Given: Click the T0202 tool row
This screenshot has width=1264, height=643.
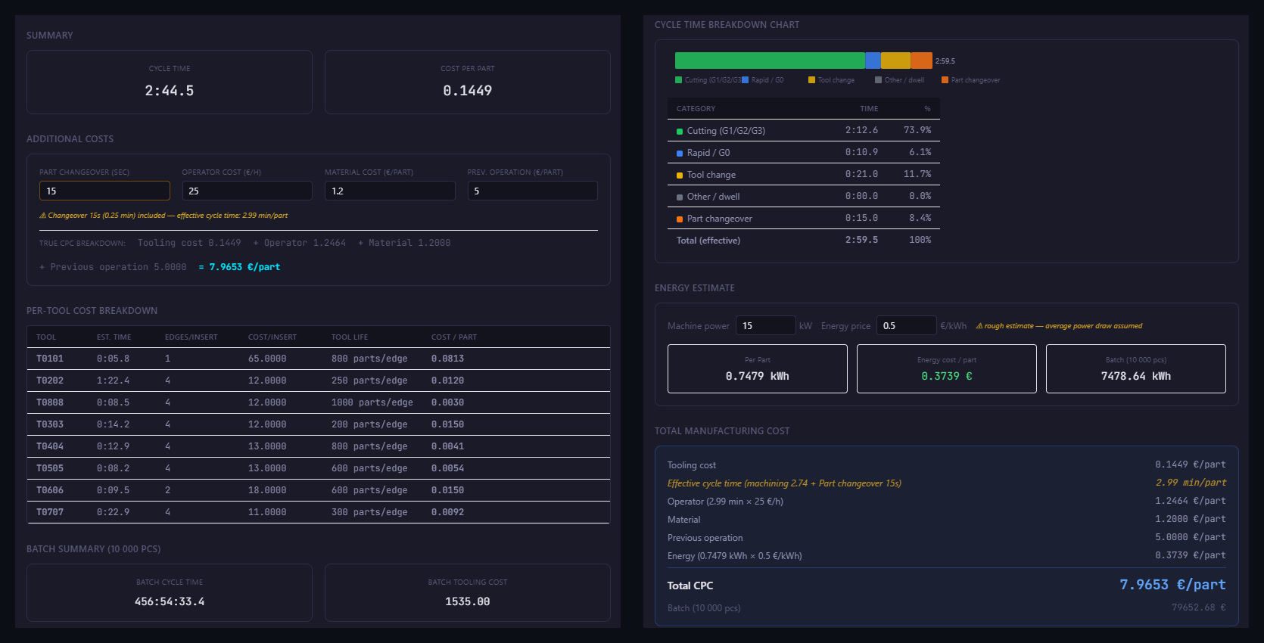Looking at the screenshot, I should point(319,381).
